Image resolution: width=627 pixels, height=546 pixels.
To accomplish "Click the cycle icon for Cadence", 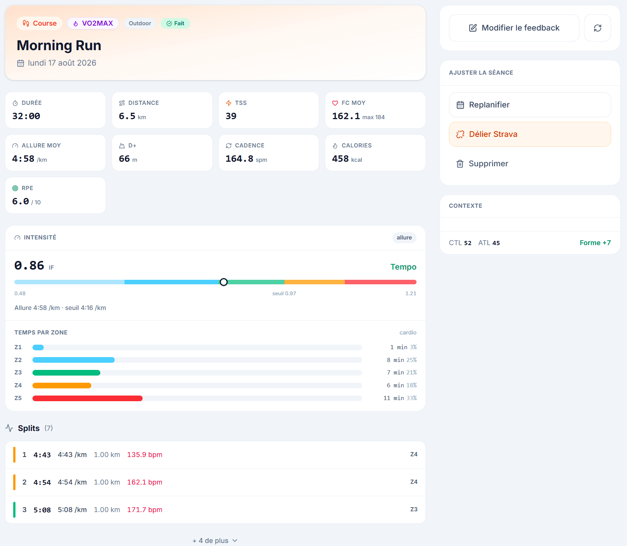I will [229, 146].
